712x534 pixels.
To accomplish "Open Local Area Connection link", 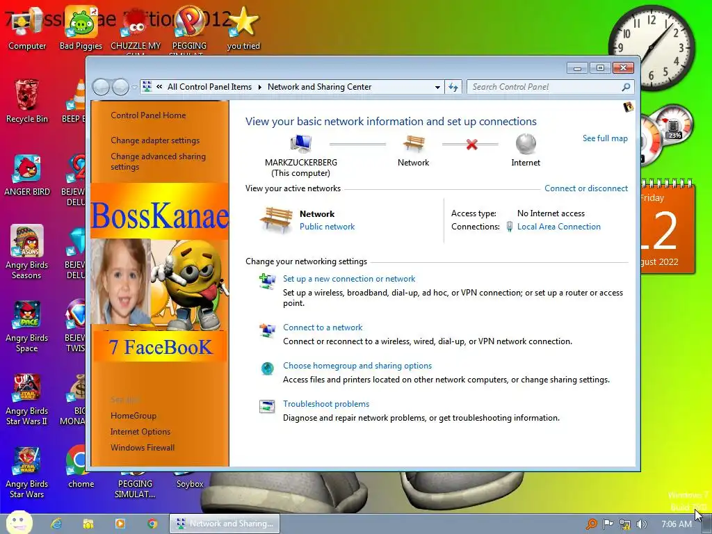I will [558, 227].
